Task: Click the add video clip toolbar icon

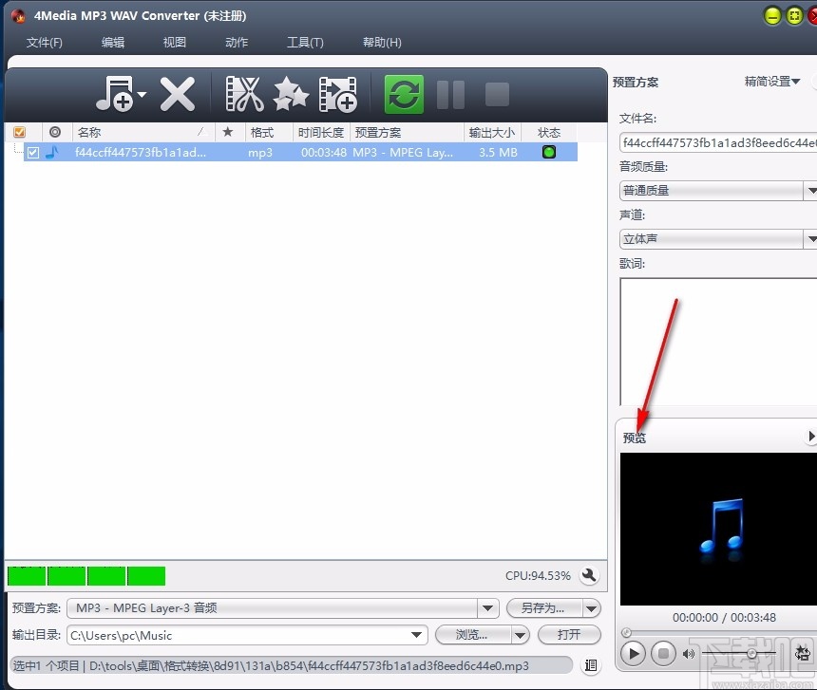Action: 338,94
